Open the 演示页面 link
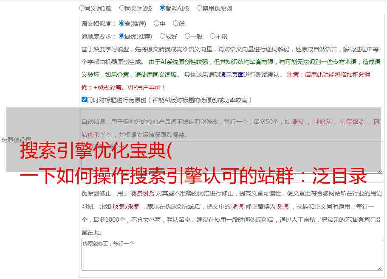Image resolution: width=387 pixels, height=279 pixels. (232, 75)
